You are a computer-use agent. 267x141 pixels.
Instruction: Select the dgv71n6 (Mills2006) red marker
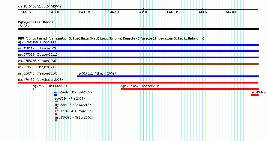(34, 89)
